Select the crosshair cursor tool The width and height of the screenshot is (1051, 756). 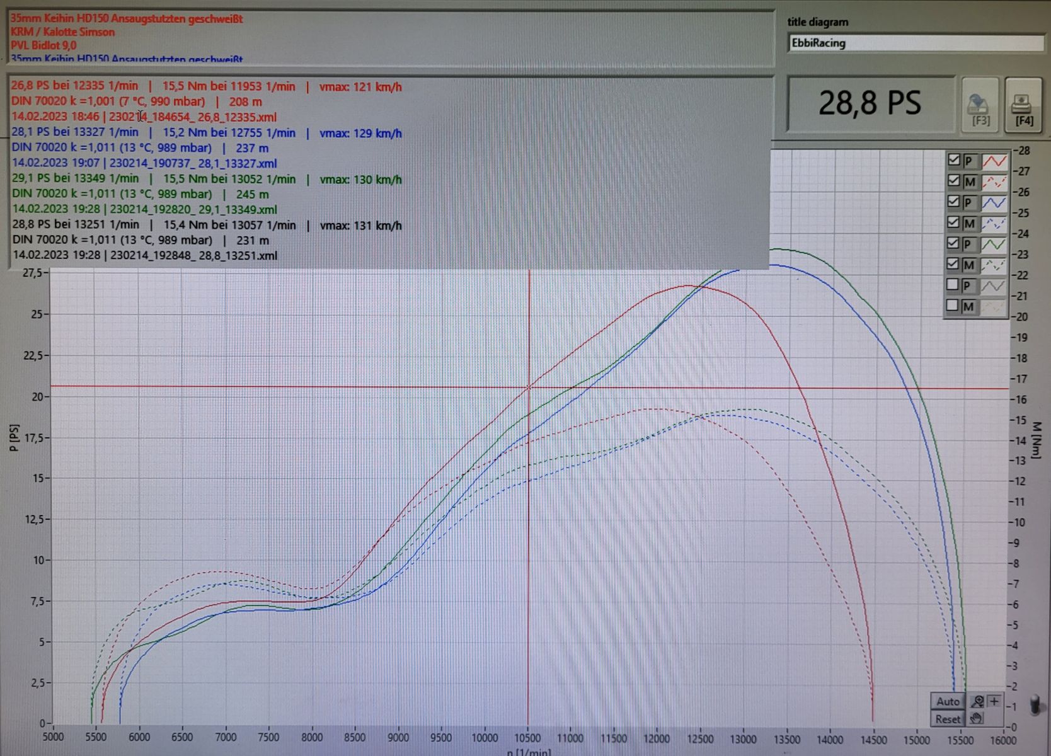click(995, 701)
